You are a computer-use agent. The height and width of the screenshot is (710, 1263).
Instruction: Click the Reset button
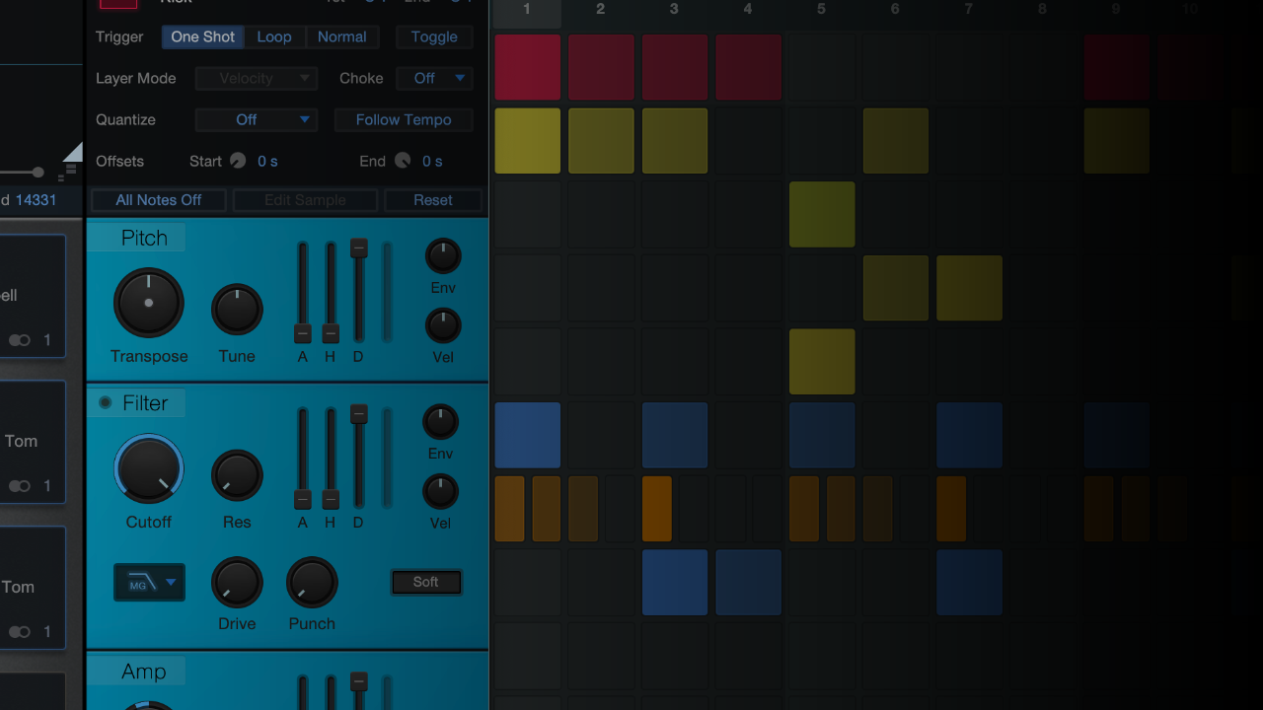(x=433, y=200)
